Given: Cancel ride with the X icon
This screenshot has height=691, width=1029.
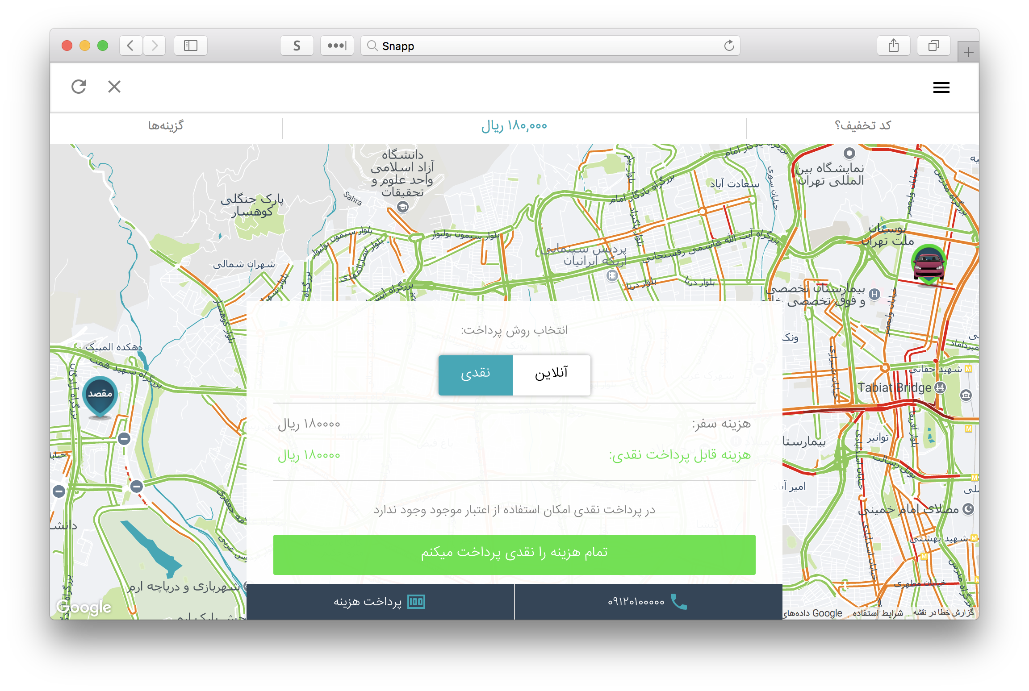Looking at the screenshot, I should click(114, 87).
